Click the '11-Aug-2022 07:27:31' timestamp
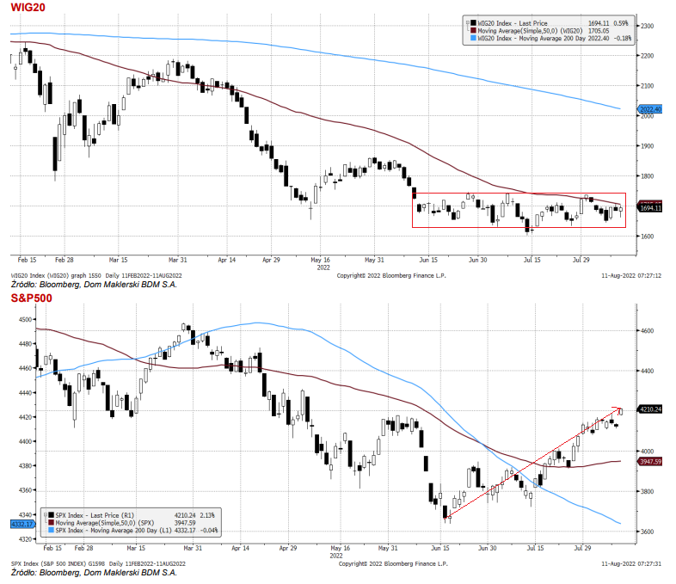 [x=631, y=563]
